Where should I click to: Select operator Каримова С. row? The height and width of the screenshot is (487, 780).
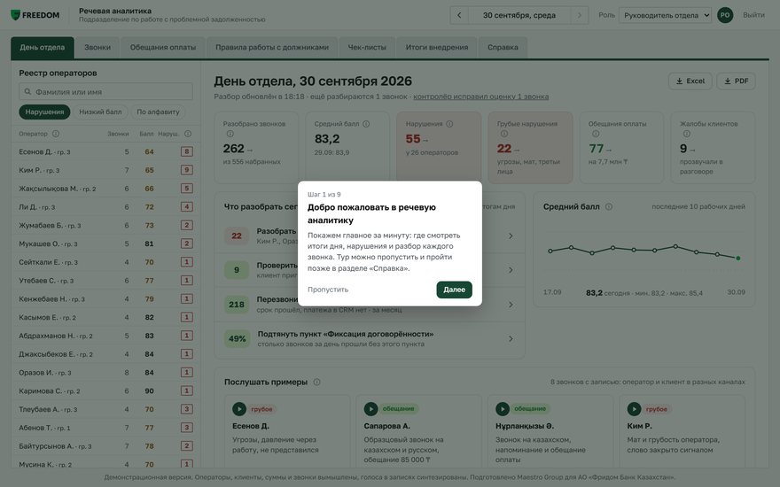(x=106, y=390)
